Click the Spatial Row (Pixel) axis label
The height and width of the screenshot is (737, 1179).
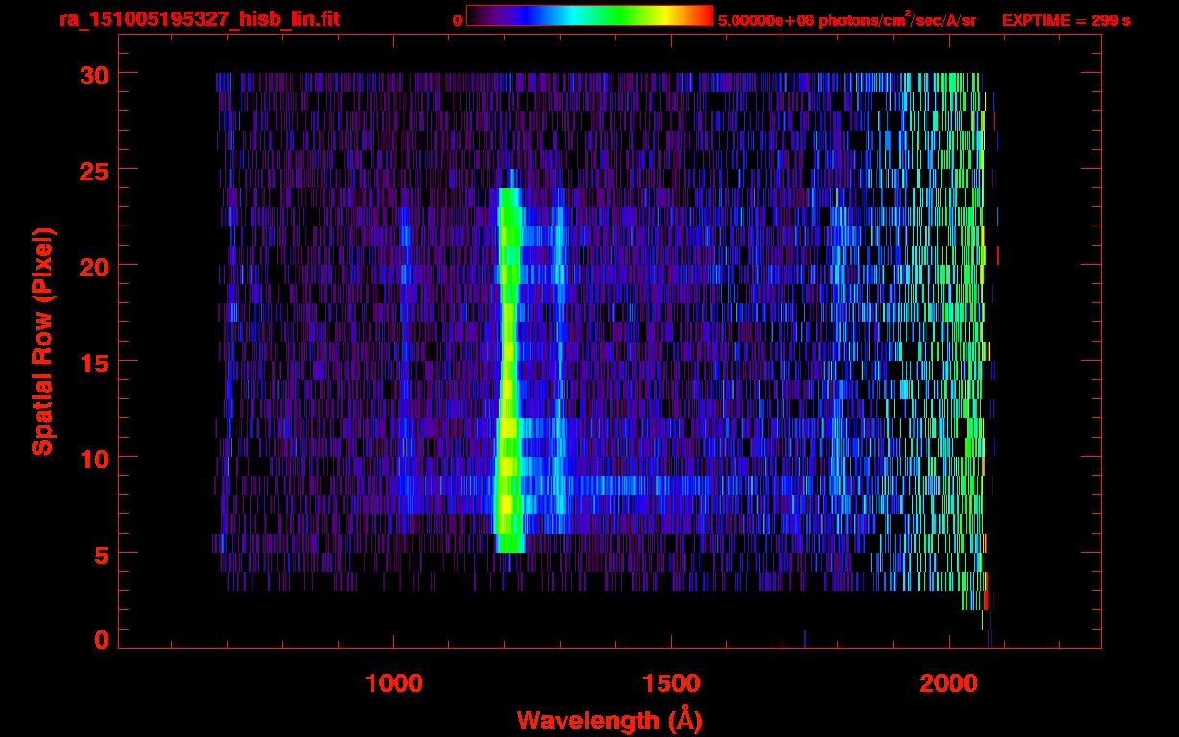click(42, 341)
